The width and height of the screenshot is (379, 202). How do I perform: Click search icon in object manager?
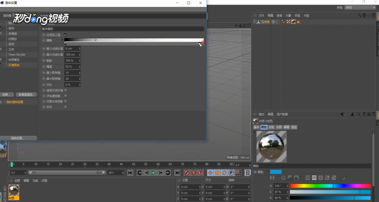click(x=359, y=15)
